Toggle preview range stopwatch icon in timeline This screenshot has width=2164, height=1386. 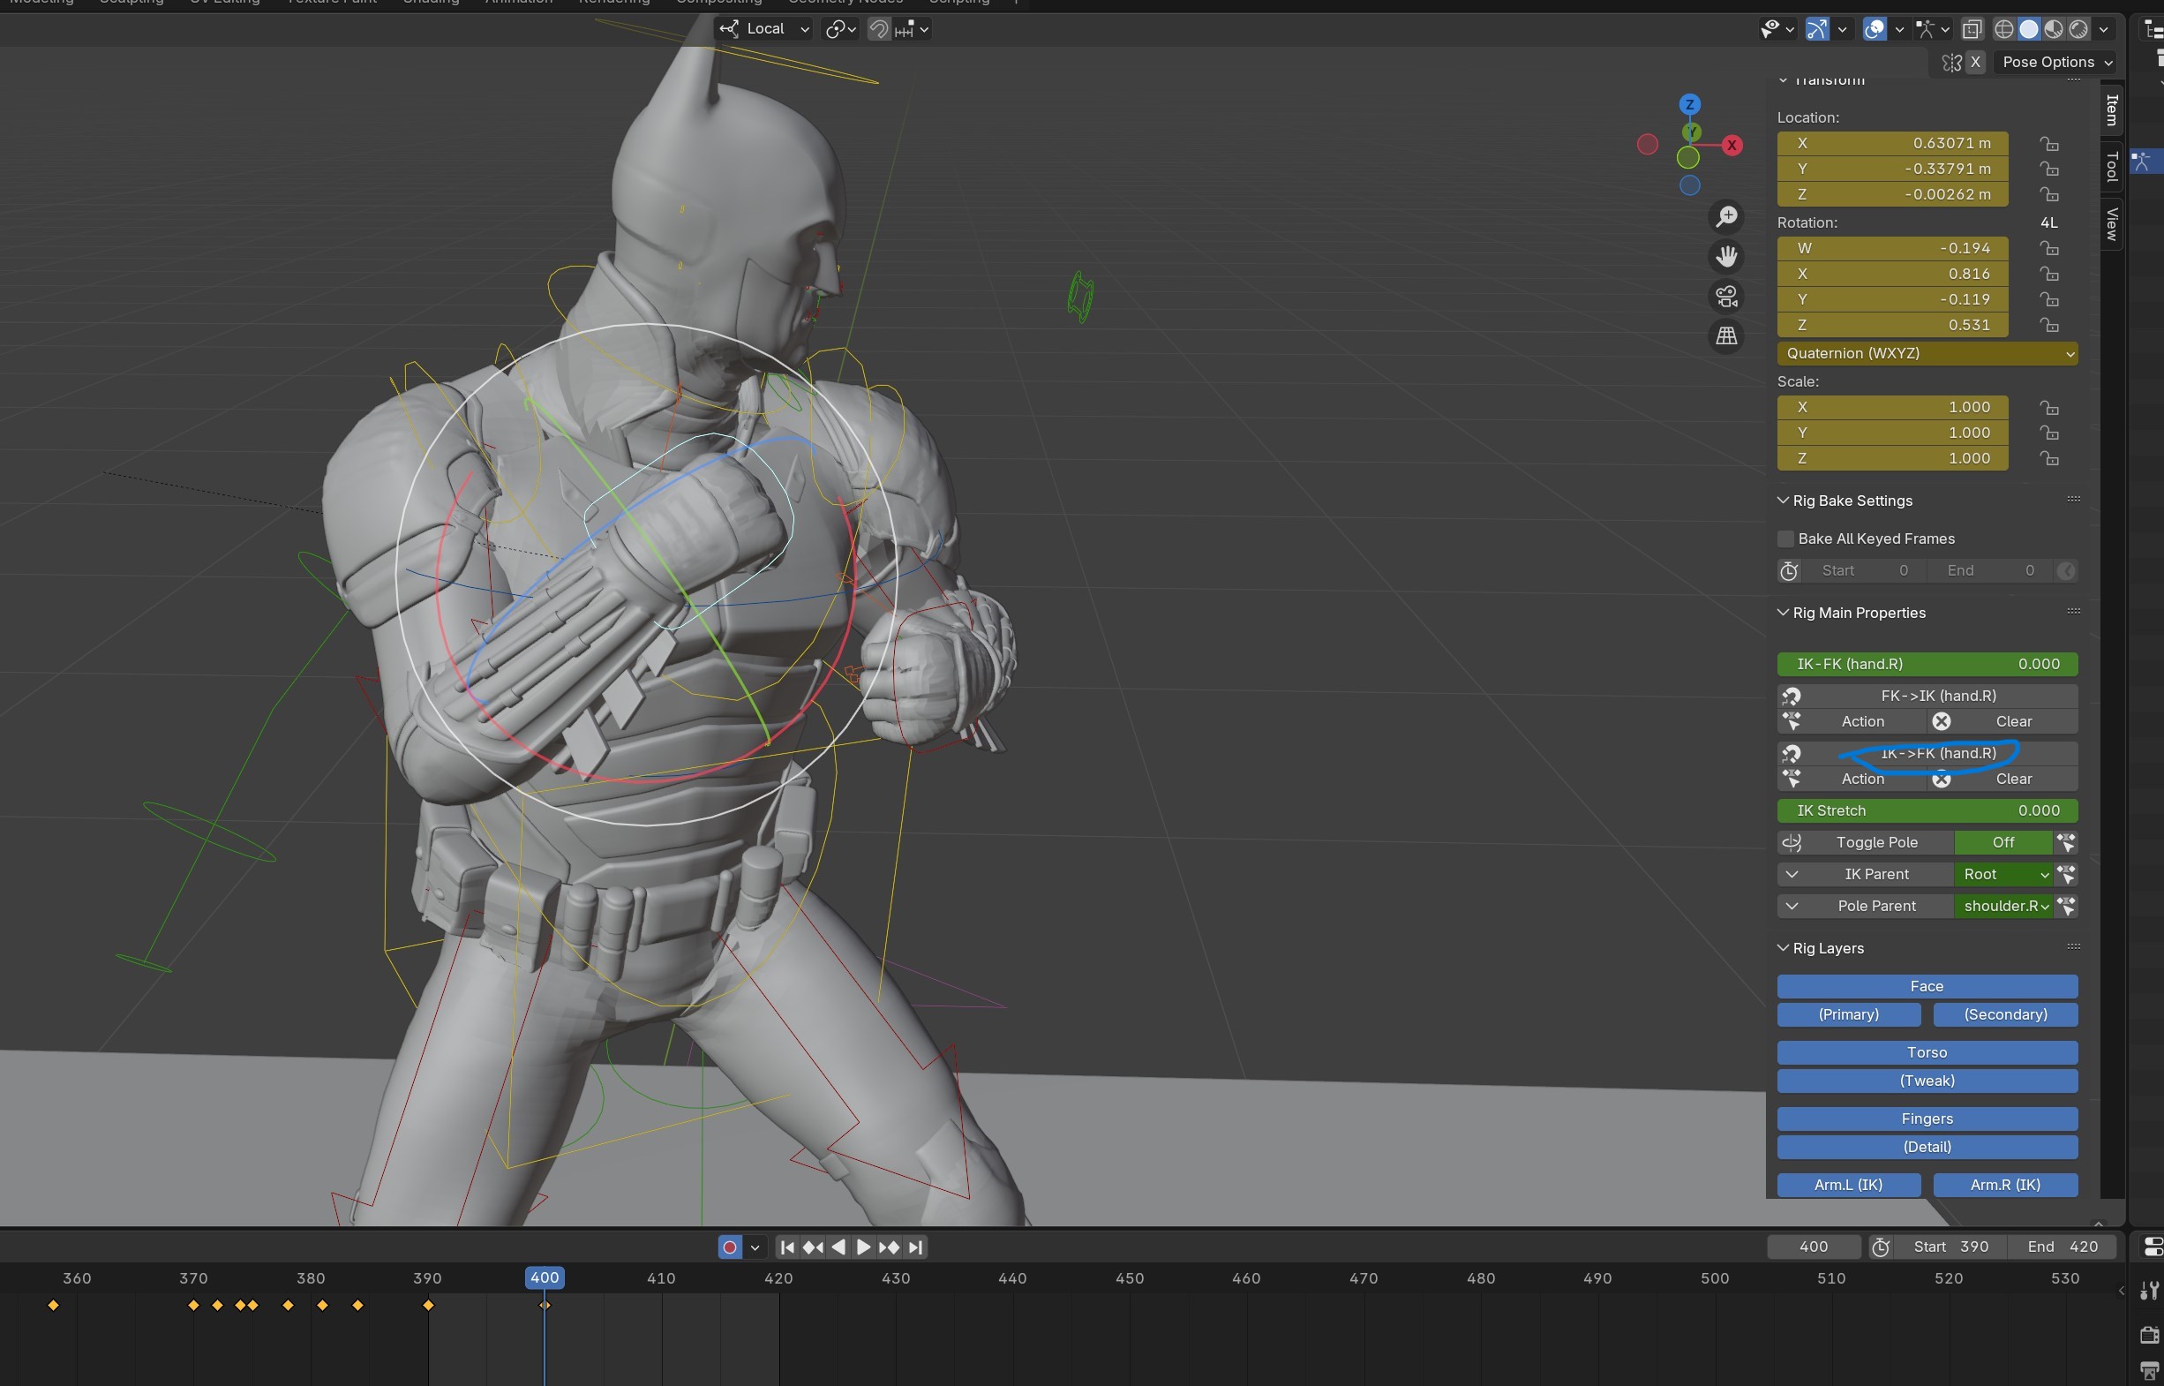[1880, 1247]
